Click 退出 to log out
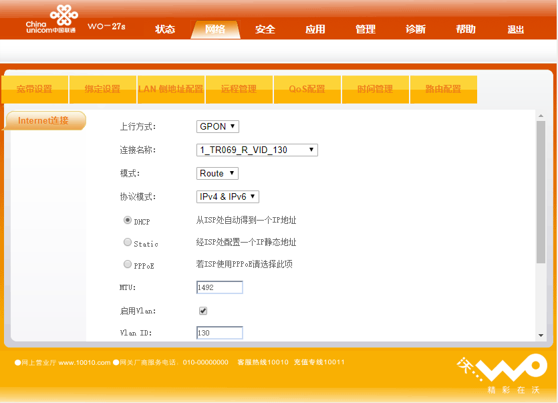 pos(515,29)
